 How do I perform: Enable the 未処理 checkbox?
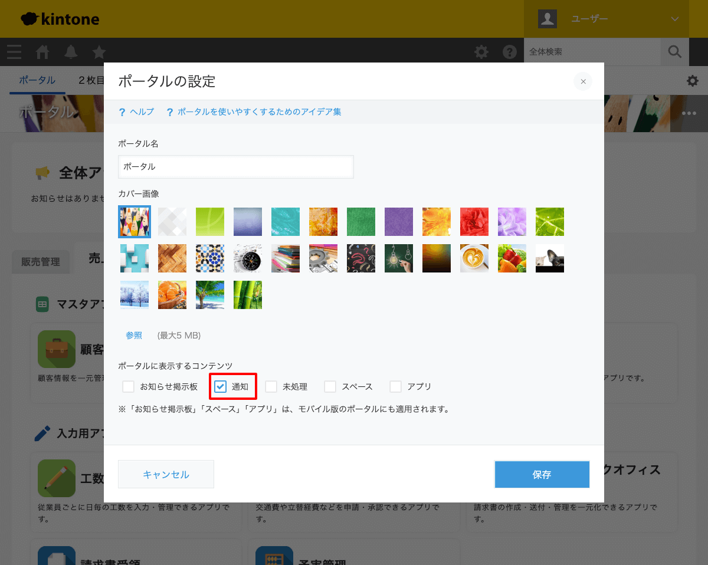tap(271, 386)
